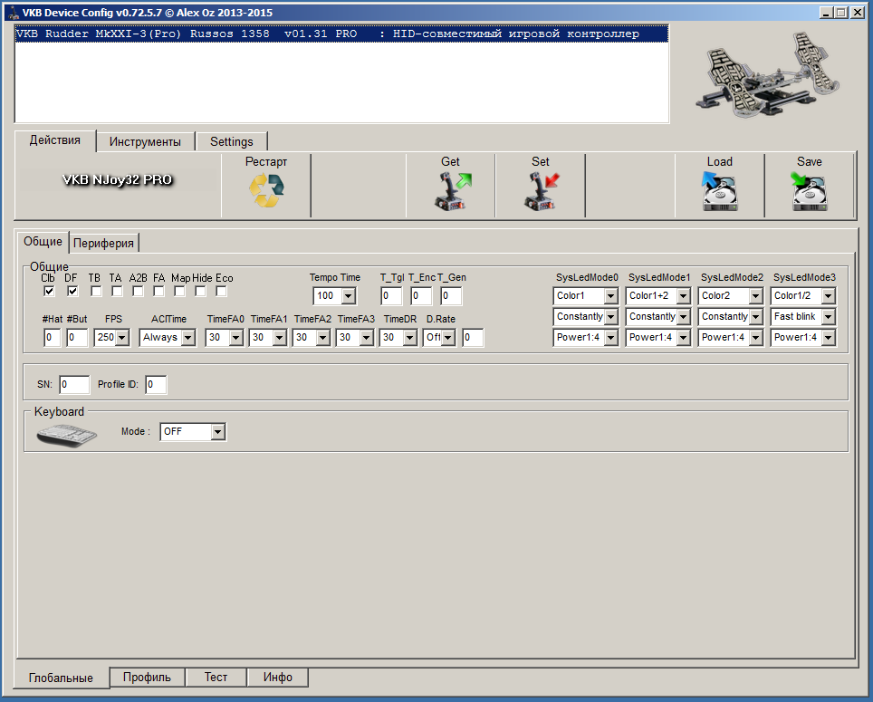Click the Save hard drive icon
Image resolution: width=873 pixels, height=702 pixels.
[x=809, y=191]
